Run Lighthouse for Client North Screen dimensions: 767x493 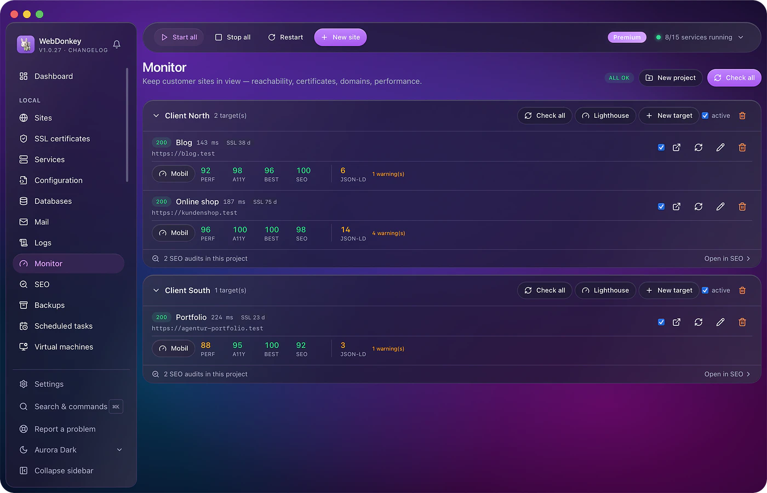point(605,116)
